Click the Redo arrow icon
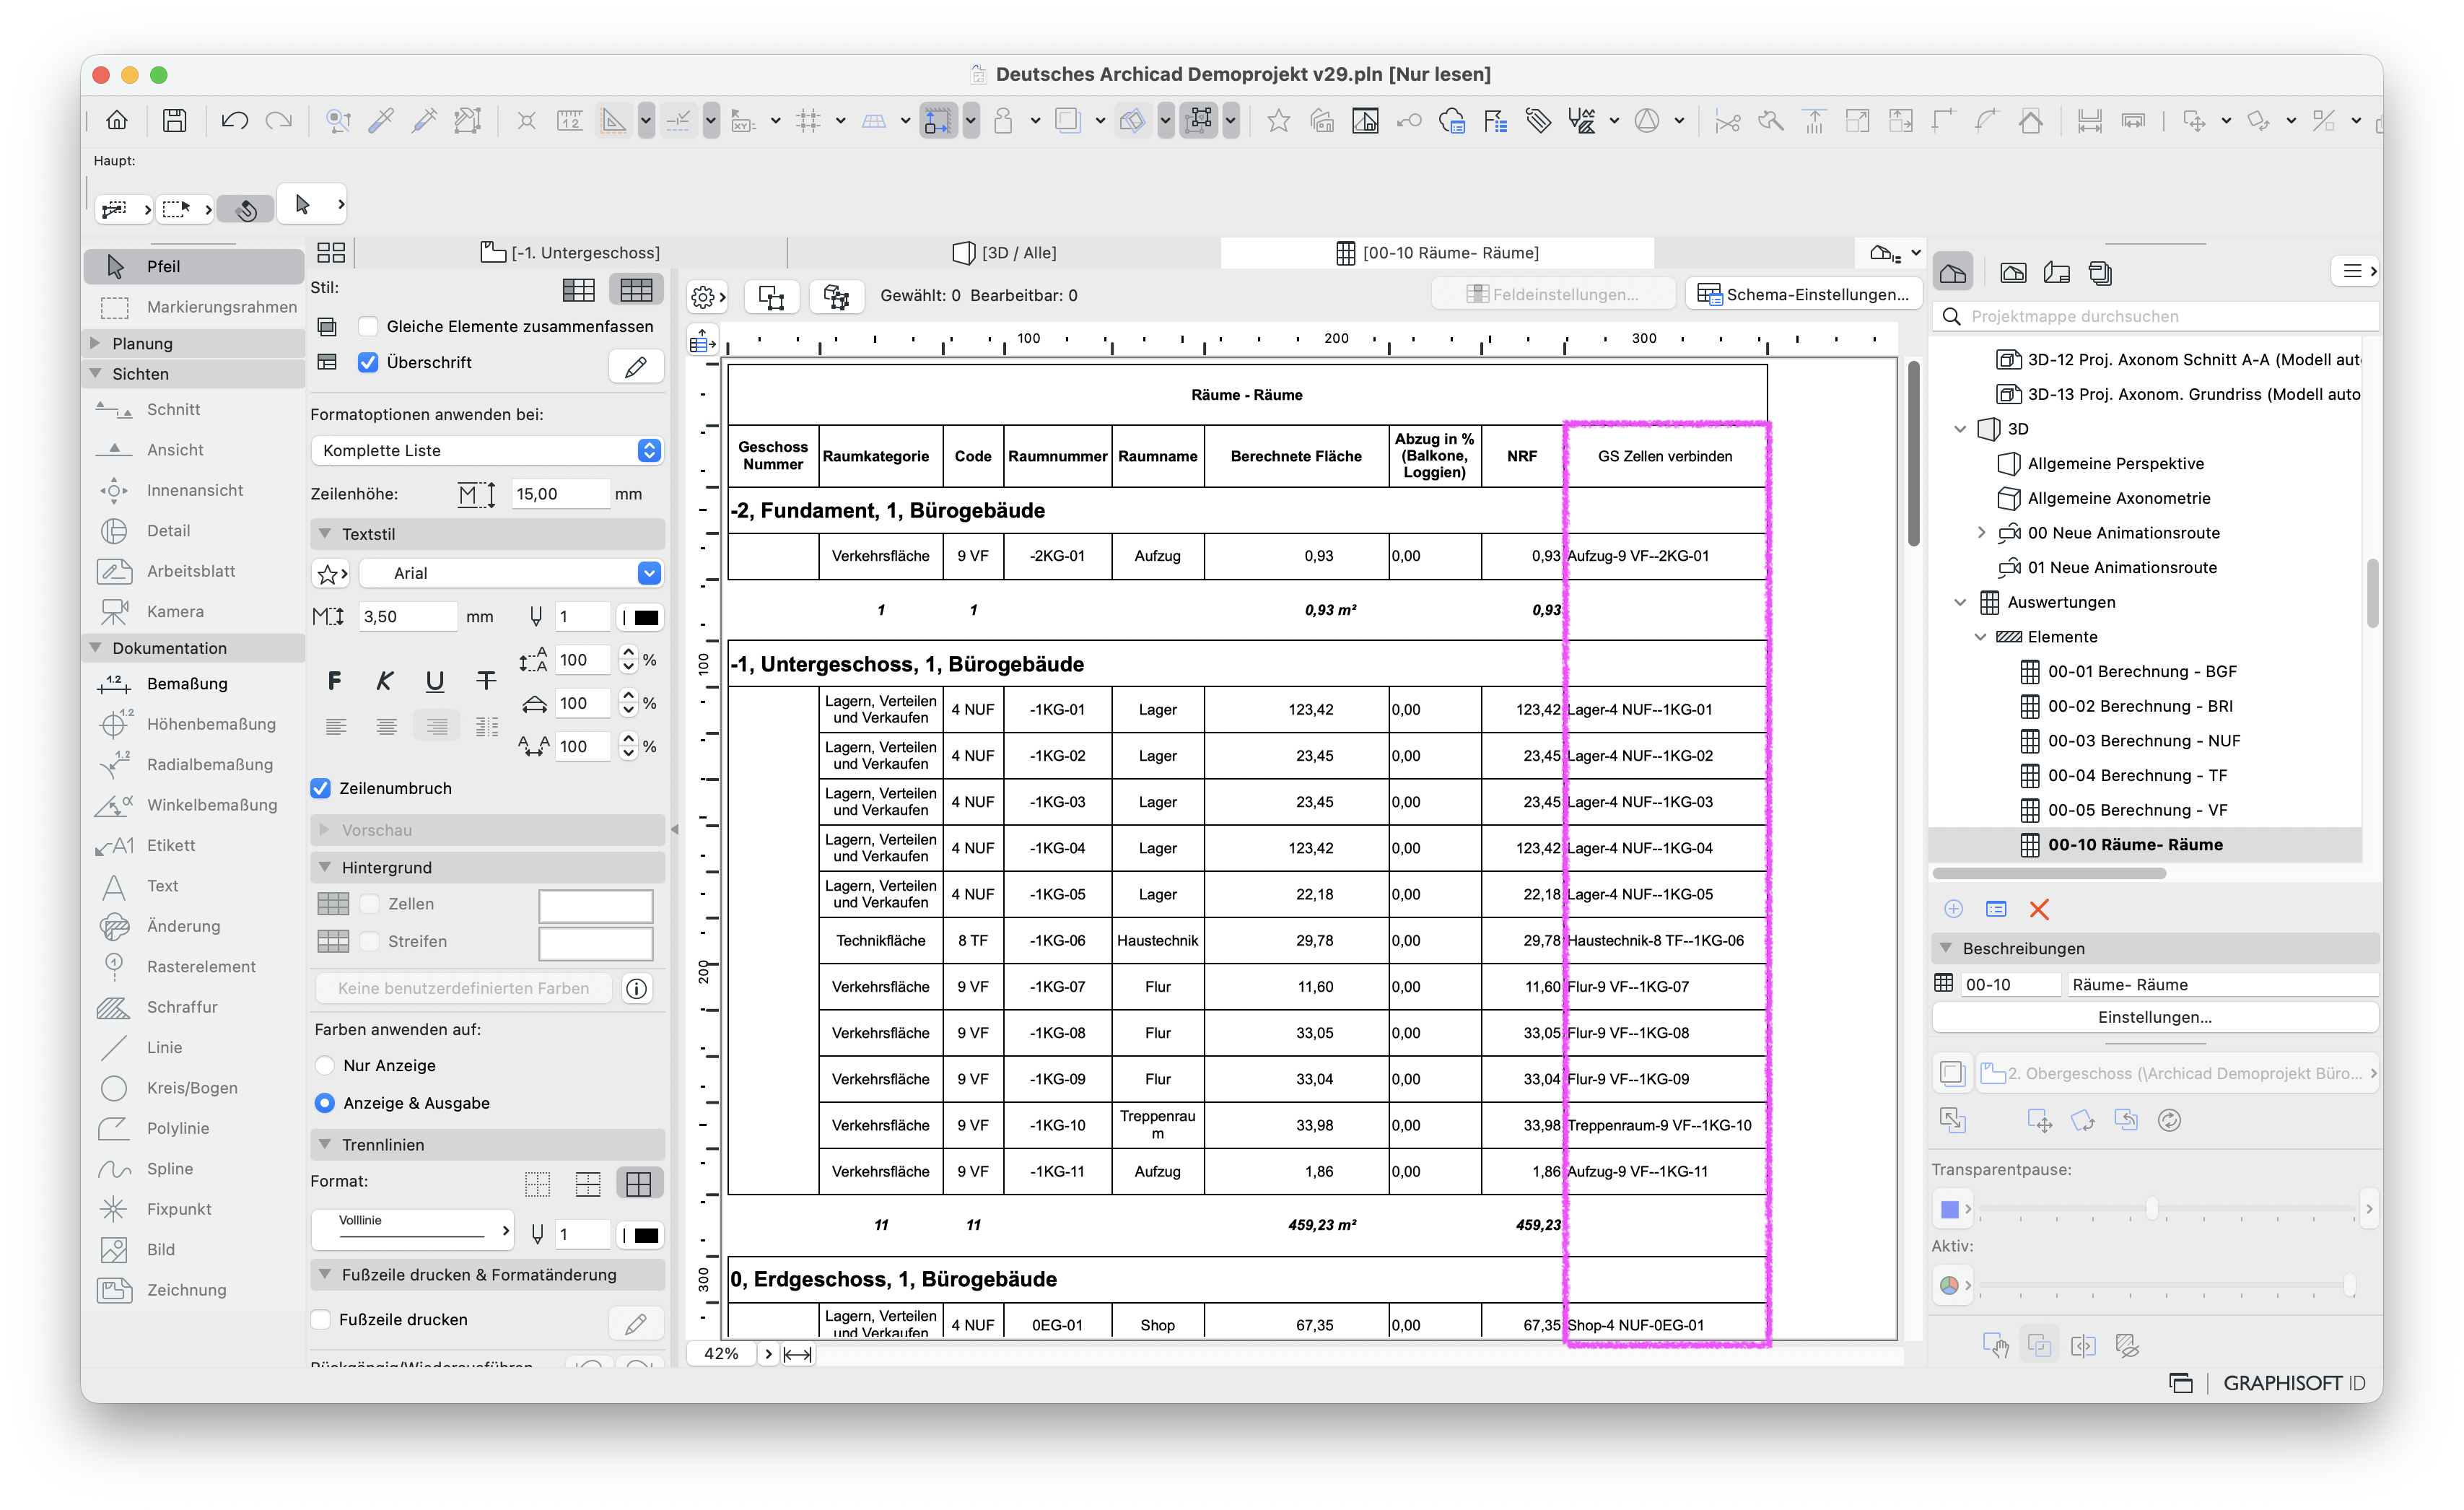 (x=279, y=121)
